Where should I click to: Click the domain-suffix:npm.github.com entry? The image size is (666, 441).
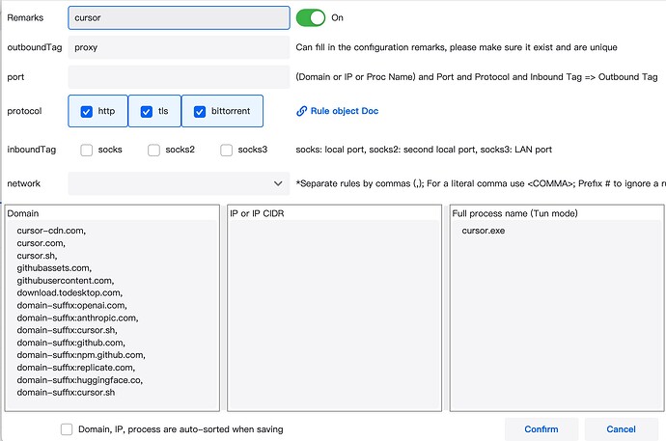click(x=81, y=355)
